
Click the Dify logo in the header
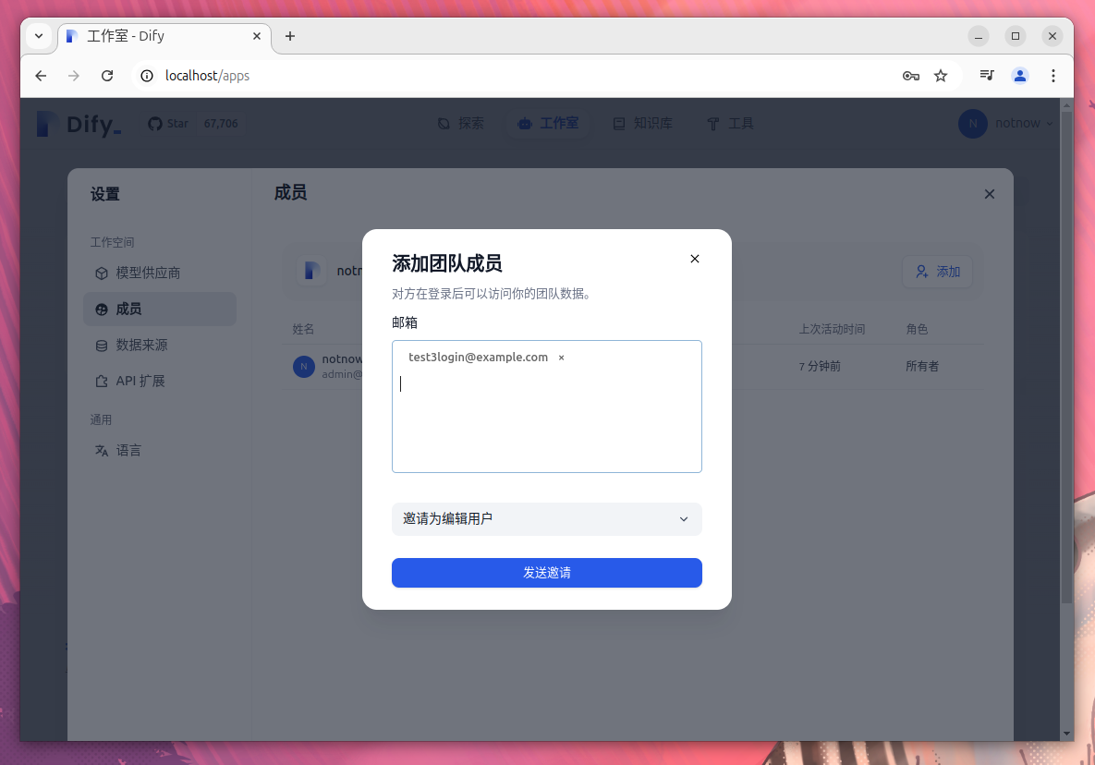point(79,123)
